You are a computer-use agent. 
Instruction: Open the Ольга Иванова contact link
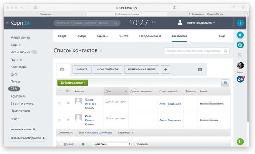pos(91,101)
